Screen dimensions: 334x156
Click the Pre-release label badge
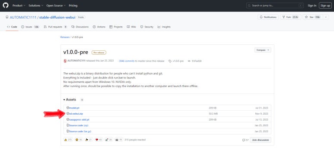(x=99, y=53)
